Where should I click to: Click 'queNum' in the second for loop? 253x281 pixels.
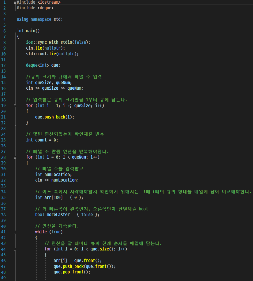coord(79,157)
